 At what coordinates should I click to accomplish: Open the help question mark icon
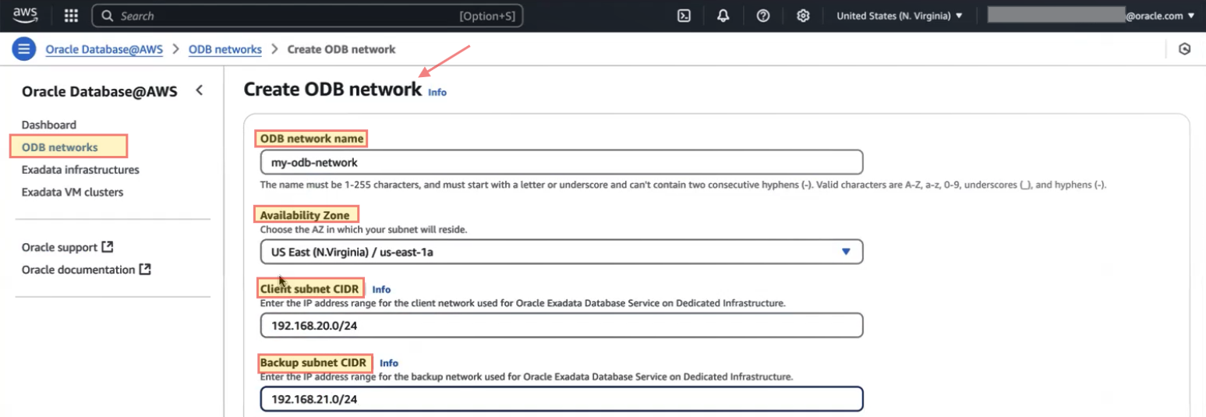763,16
